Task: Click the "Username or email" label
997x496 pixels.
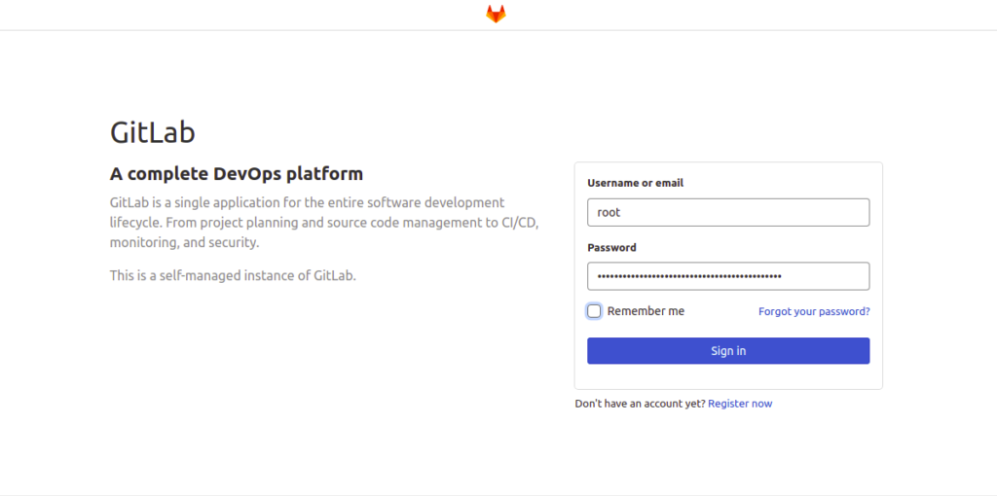Action: point(635,183)
